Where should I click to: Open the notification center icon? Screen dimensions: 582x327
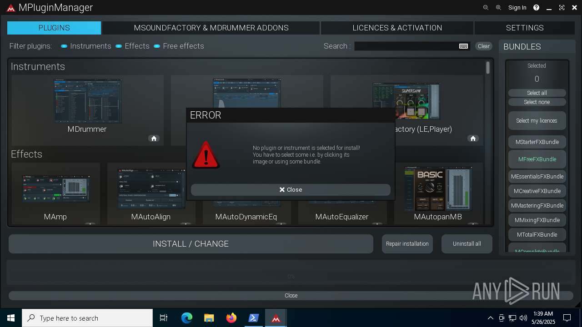[x=567, y=318]
